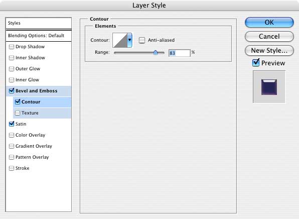Tick the Gradient Overlay checkbox
Screen dimensions: 299x219
coord(12,146)
